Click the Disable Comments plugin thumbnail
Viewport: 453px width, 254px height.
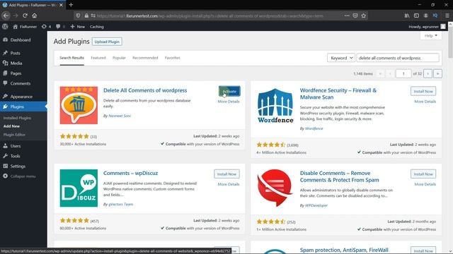(275, 188)
